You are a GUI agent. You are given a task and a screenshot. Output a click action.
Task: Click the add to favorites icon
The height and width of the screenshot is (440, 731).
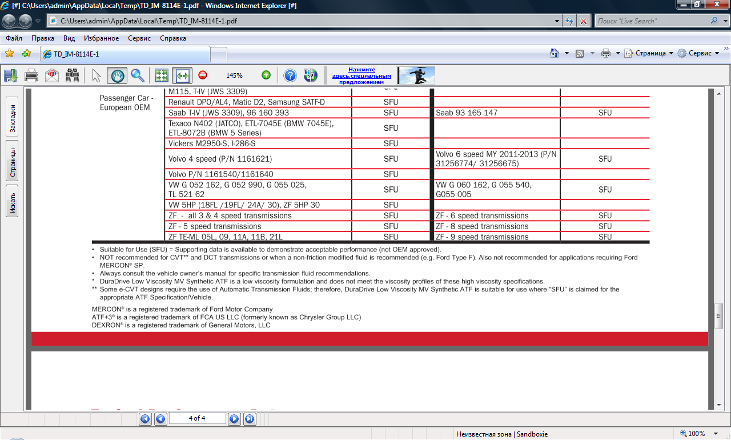coord(26,54)
